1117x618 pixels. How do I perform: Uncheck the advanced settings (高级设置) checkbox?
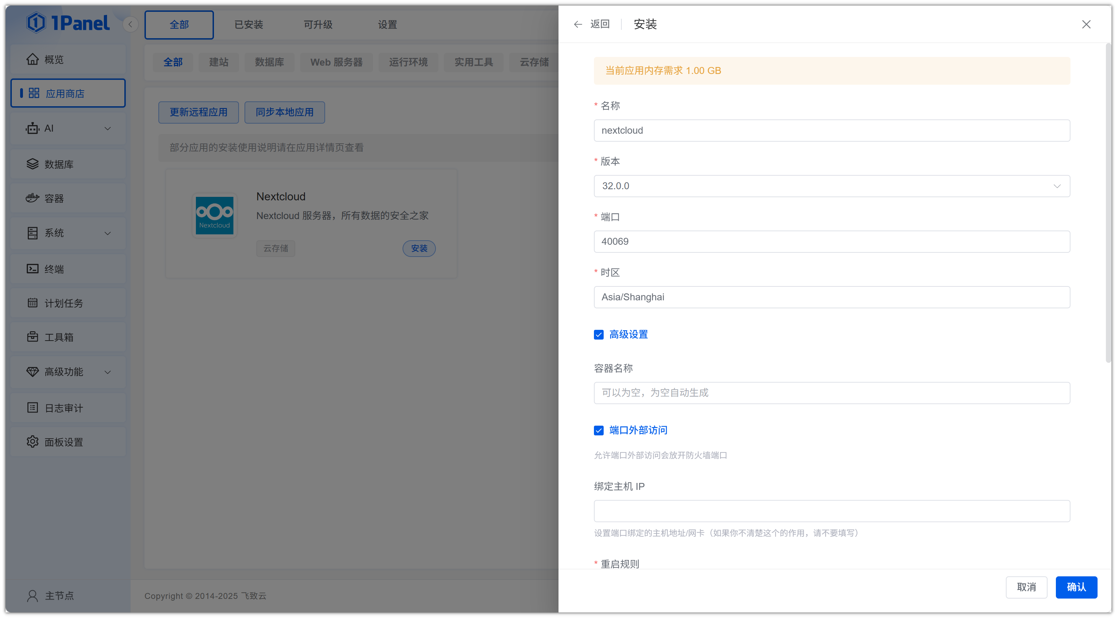598,335
